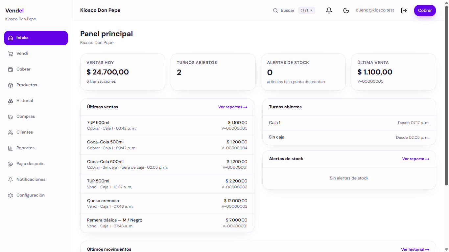The height and width of the screenshot is (252, 449).
Task: Click the 7UP 500ml sale of $ 2.200,00
Action: click(x=167, y=184)
